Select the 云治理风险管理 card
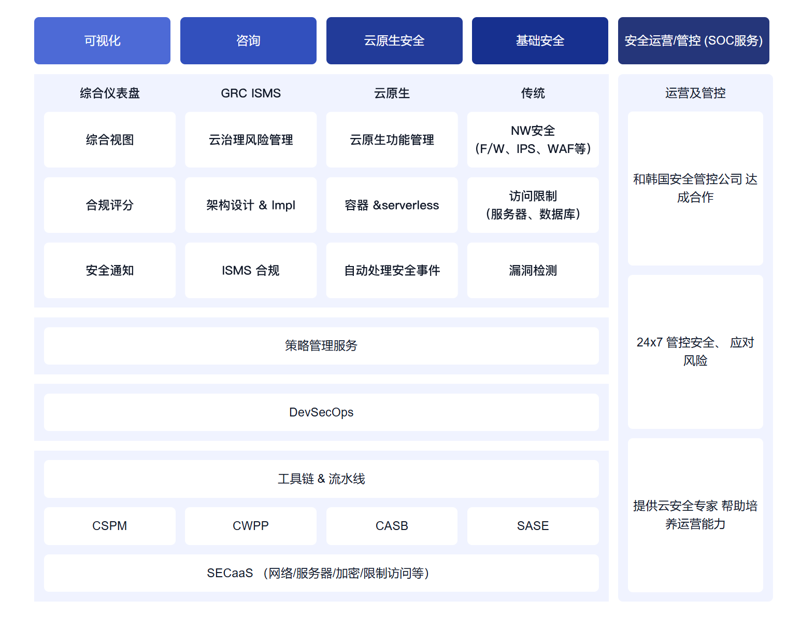The image size is (801, 627). [x=251, y=140]
